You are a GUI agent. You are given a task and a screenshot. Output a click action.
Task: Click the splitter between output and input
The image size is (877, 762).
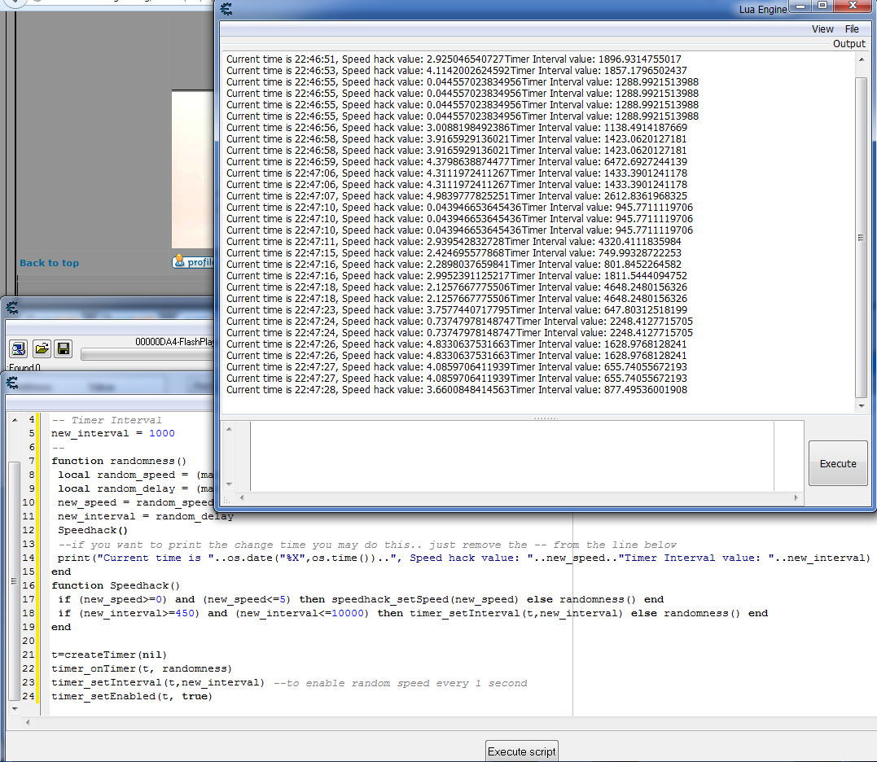tap(544, 418)
